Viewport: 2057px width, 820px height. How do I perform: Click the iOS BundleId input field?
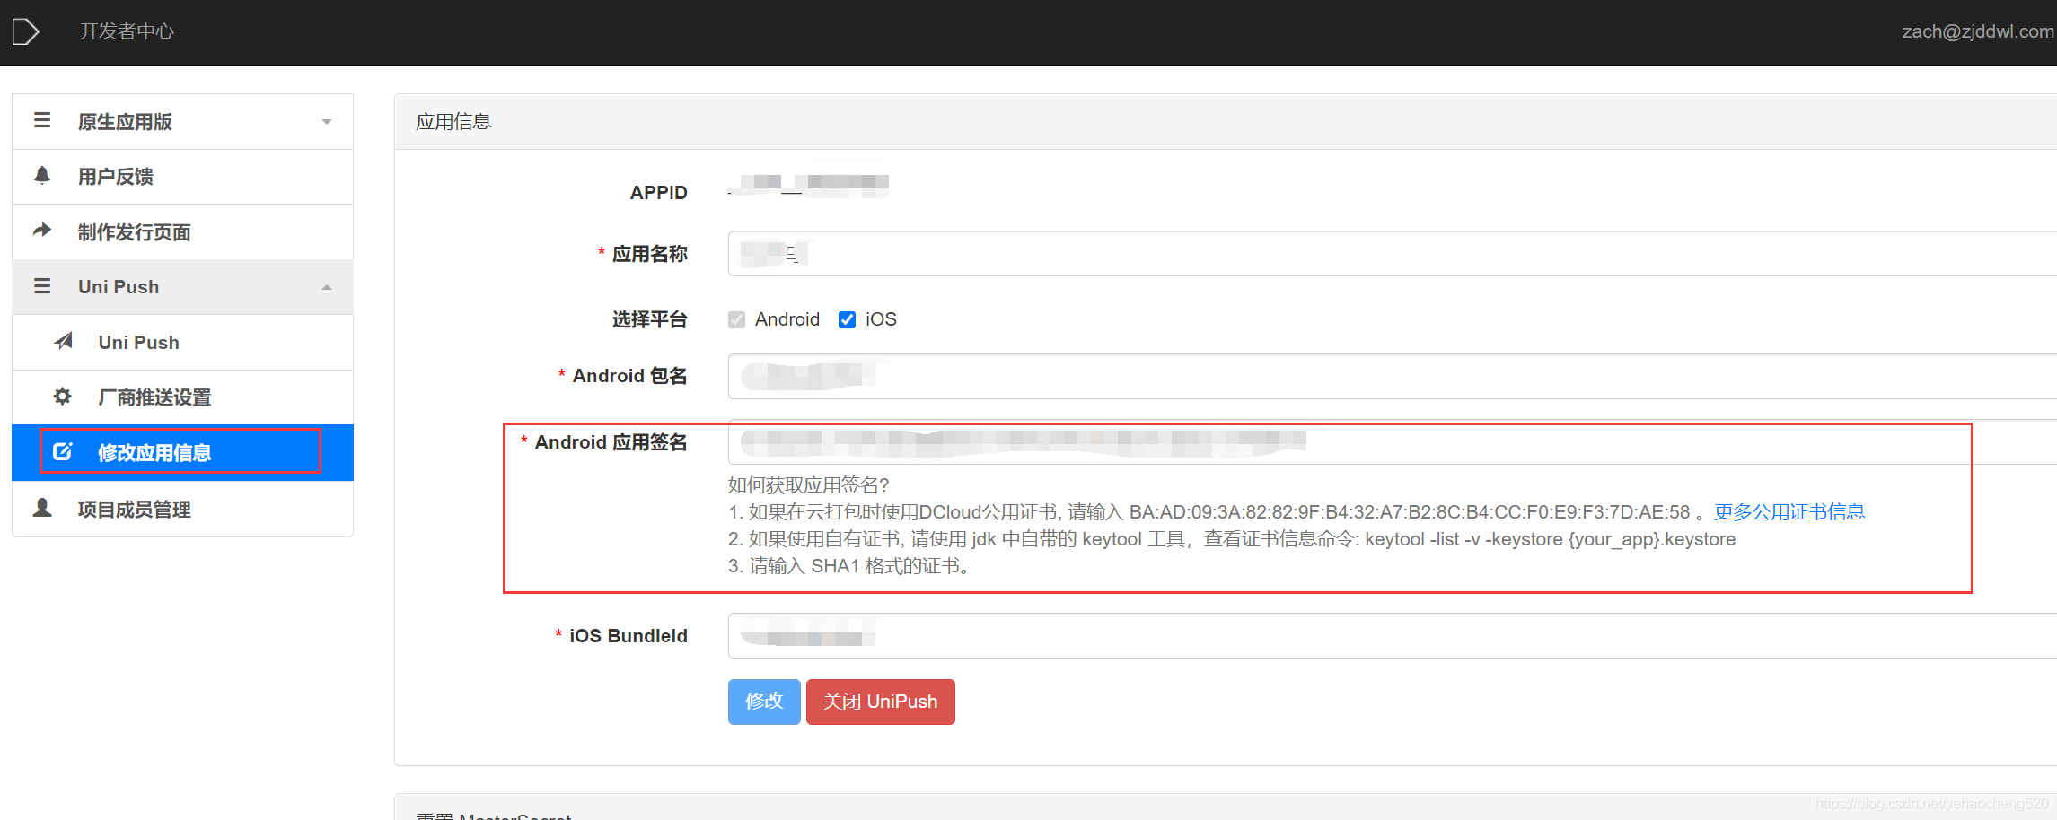coord(1393,636)
